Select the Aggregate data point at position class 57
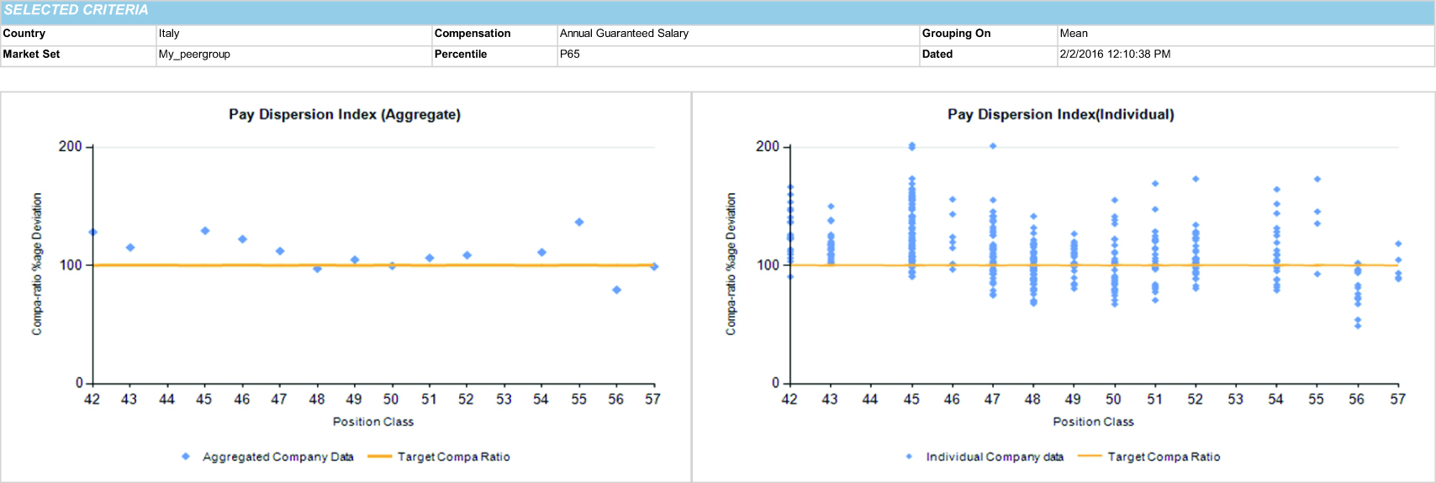The height and width of the screenshot is (483, 1436). pos(654,267)
